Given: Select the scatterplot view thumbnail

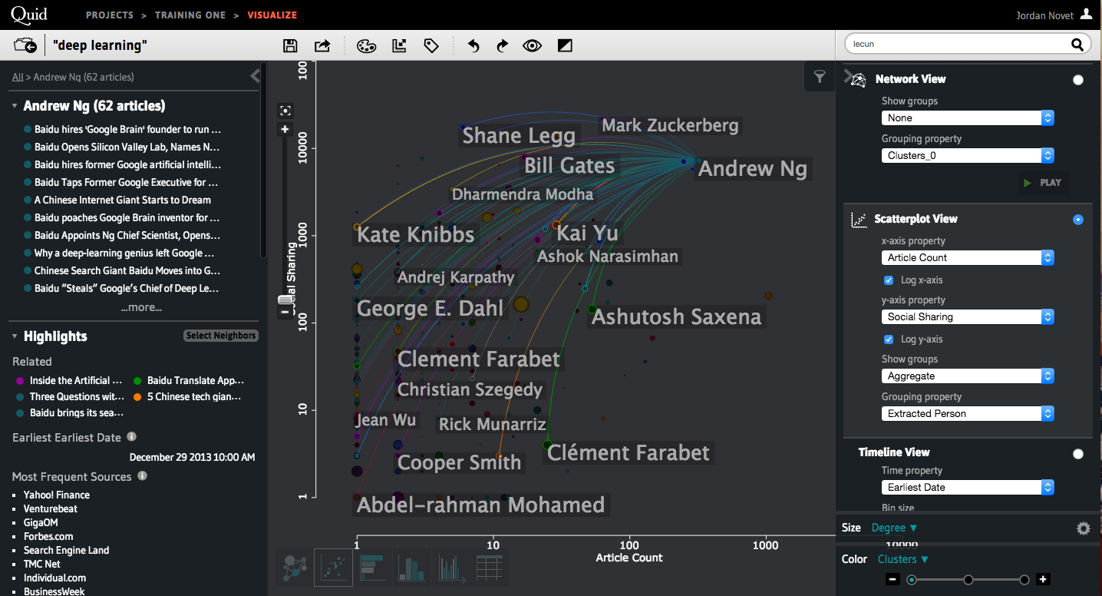Looking at the screenshot, I should [334, 568].
